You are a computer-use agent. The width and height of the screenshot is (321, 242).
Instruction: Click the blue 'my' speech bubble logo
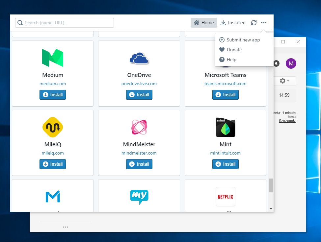139,197
